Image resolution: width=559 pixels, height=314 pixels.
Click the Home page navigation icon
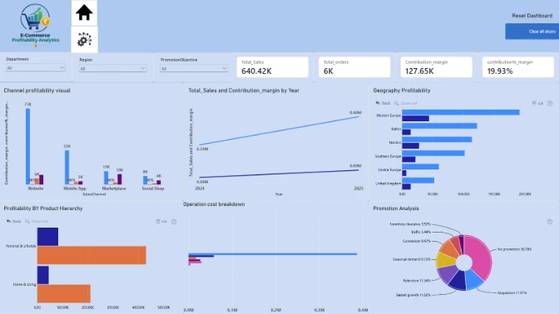(84, 12)
